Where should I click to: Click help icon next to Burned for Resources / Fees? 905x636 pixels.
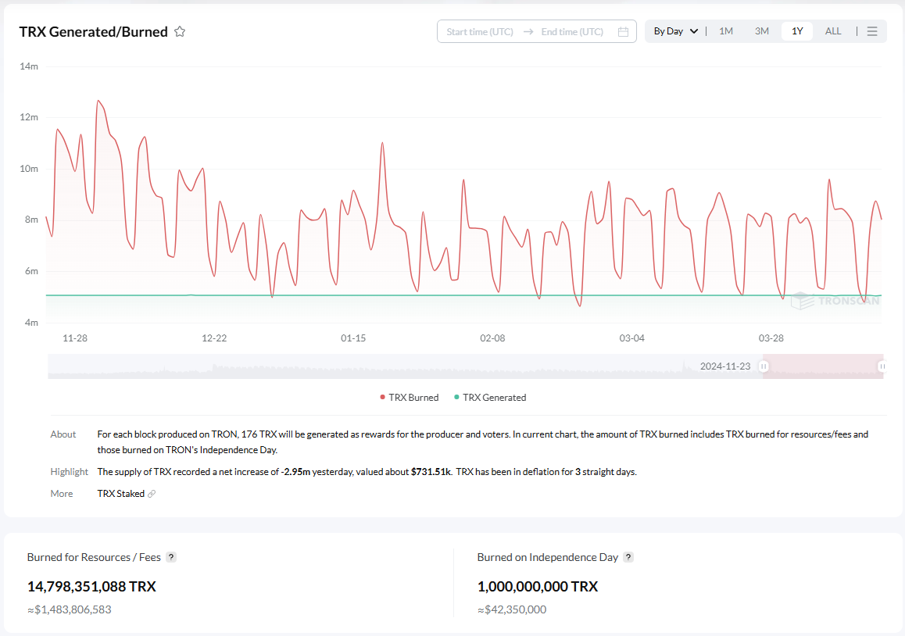(x=171, y=557)
